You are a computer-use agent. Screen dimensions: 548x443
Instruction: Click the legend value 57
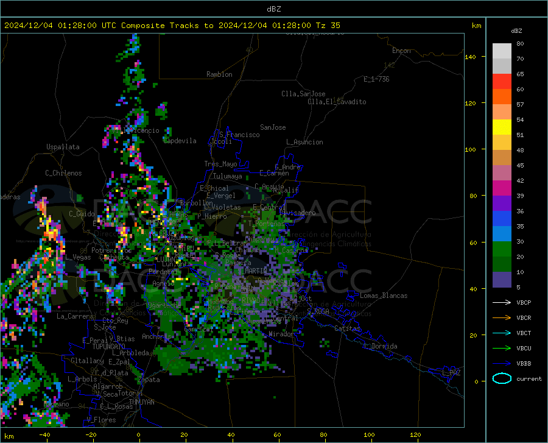(520, 105)
